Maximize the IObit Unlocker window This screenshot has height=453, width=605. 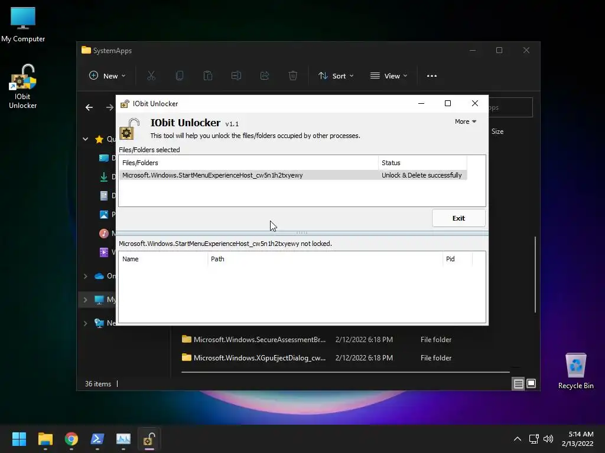coord(448,103)
